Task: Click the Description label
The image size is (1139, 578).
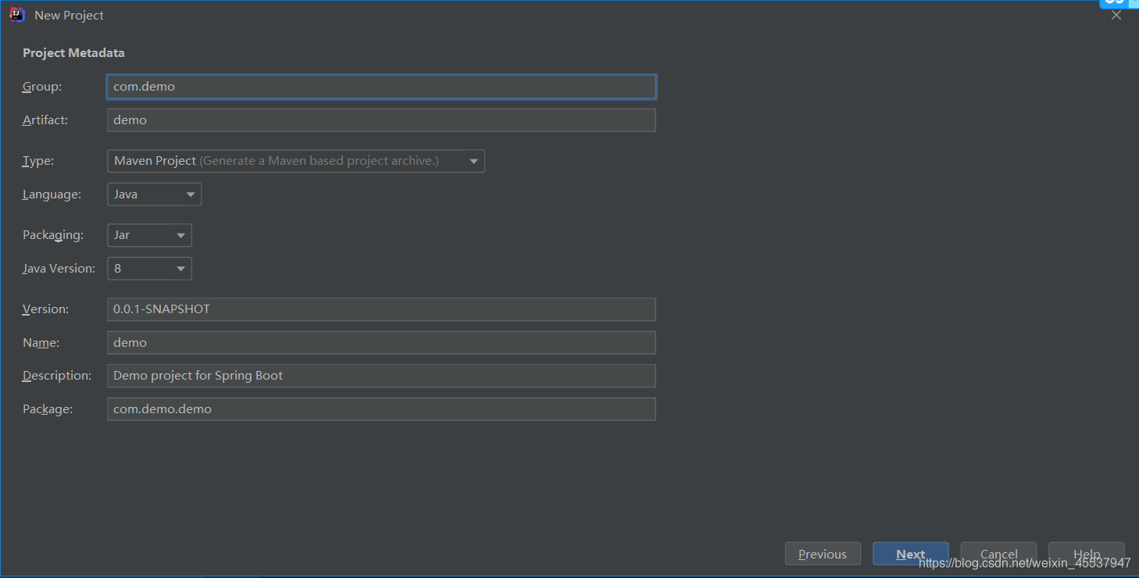Action: click(57, 376)
